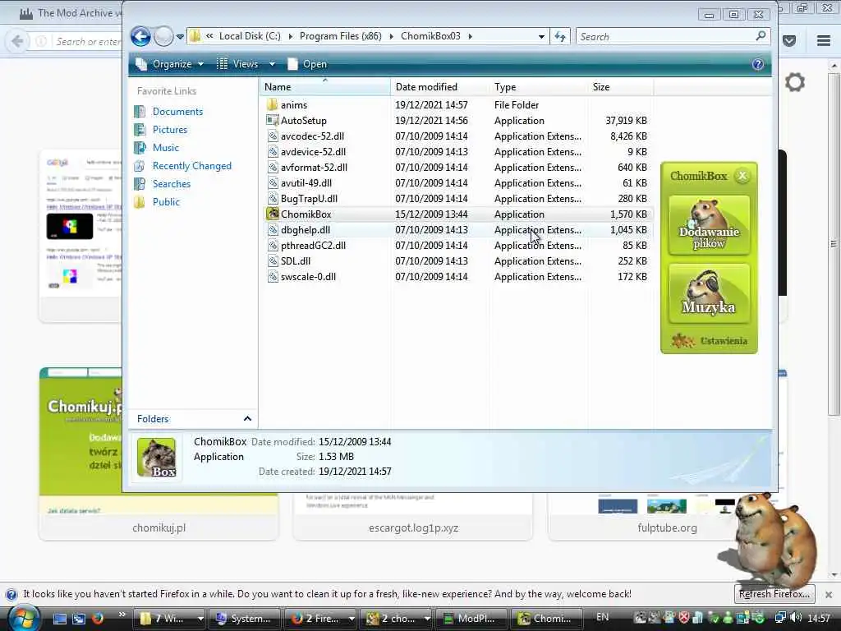This screenshot has height=631, width=841.
Task: Select swscale-0.dll file
Action: 308,276
